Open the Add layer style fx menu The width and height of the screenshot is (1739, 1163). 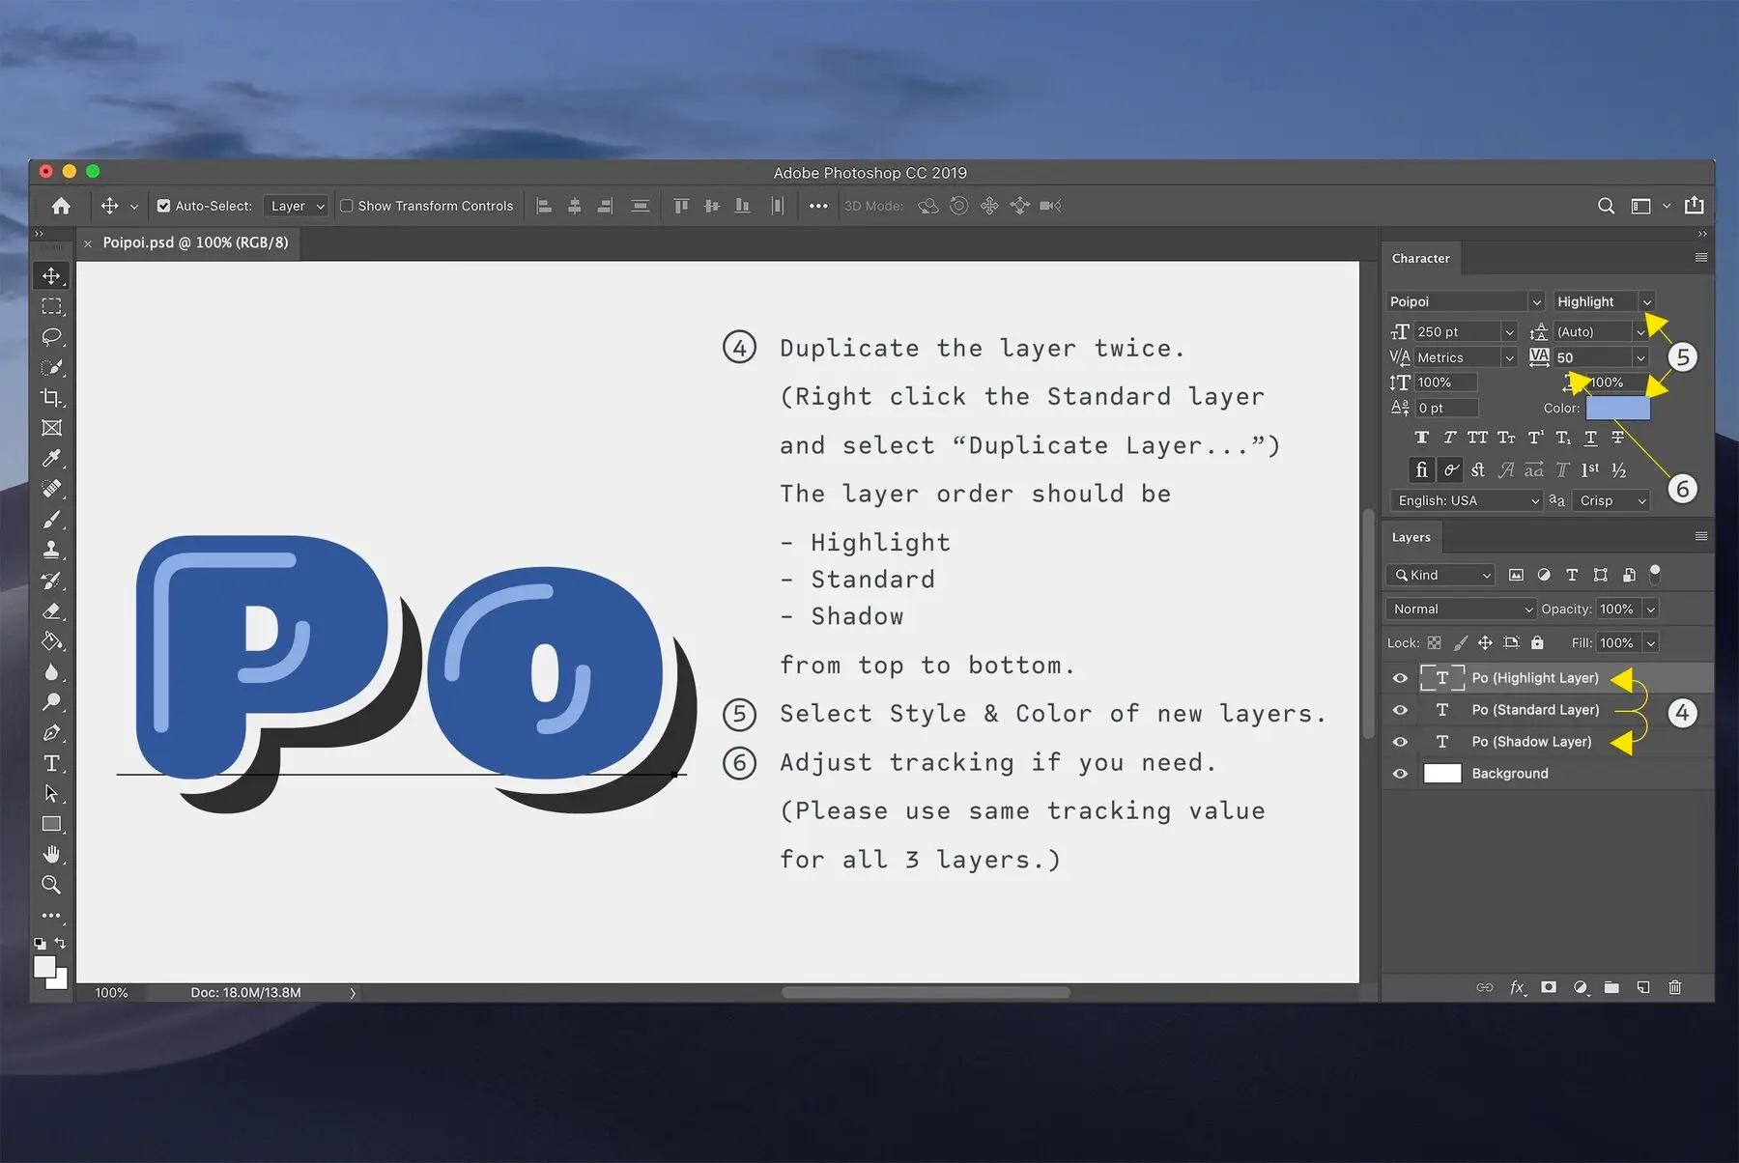pos(1517,987)
